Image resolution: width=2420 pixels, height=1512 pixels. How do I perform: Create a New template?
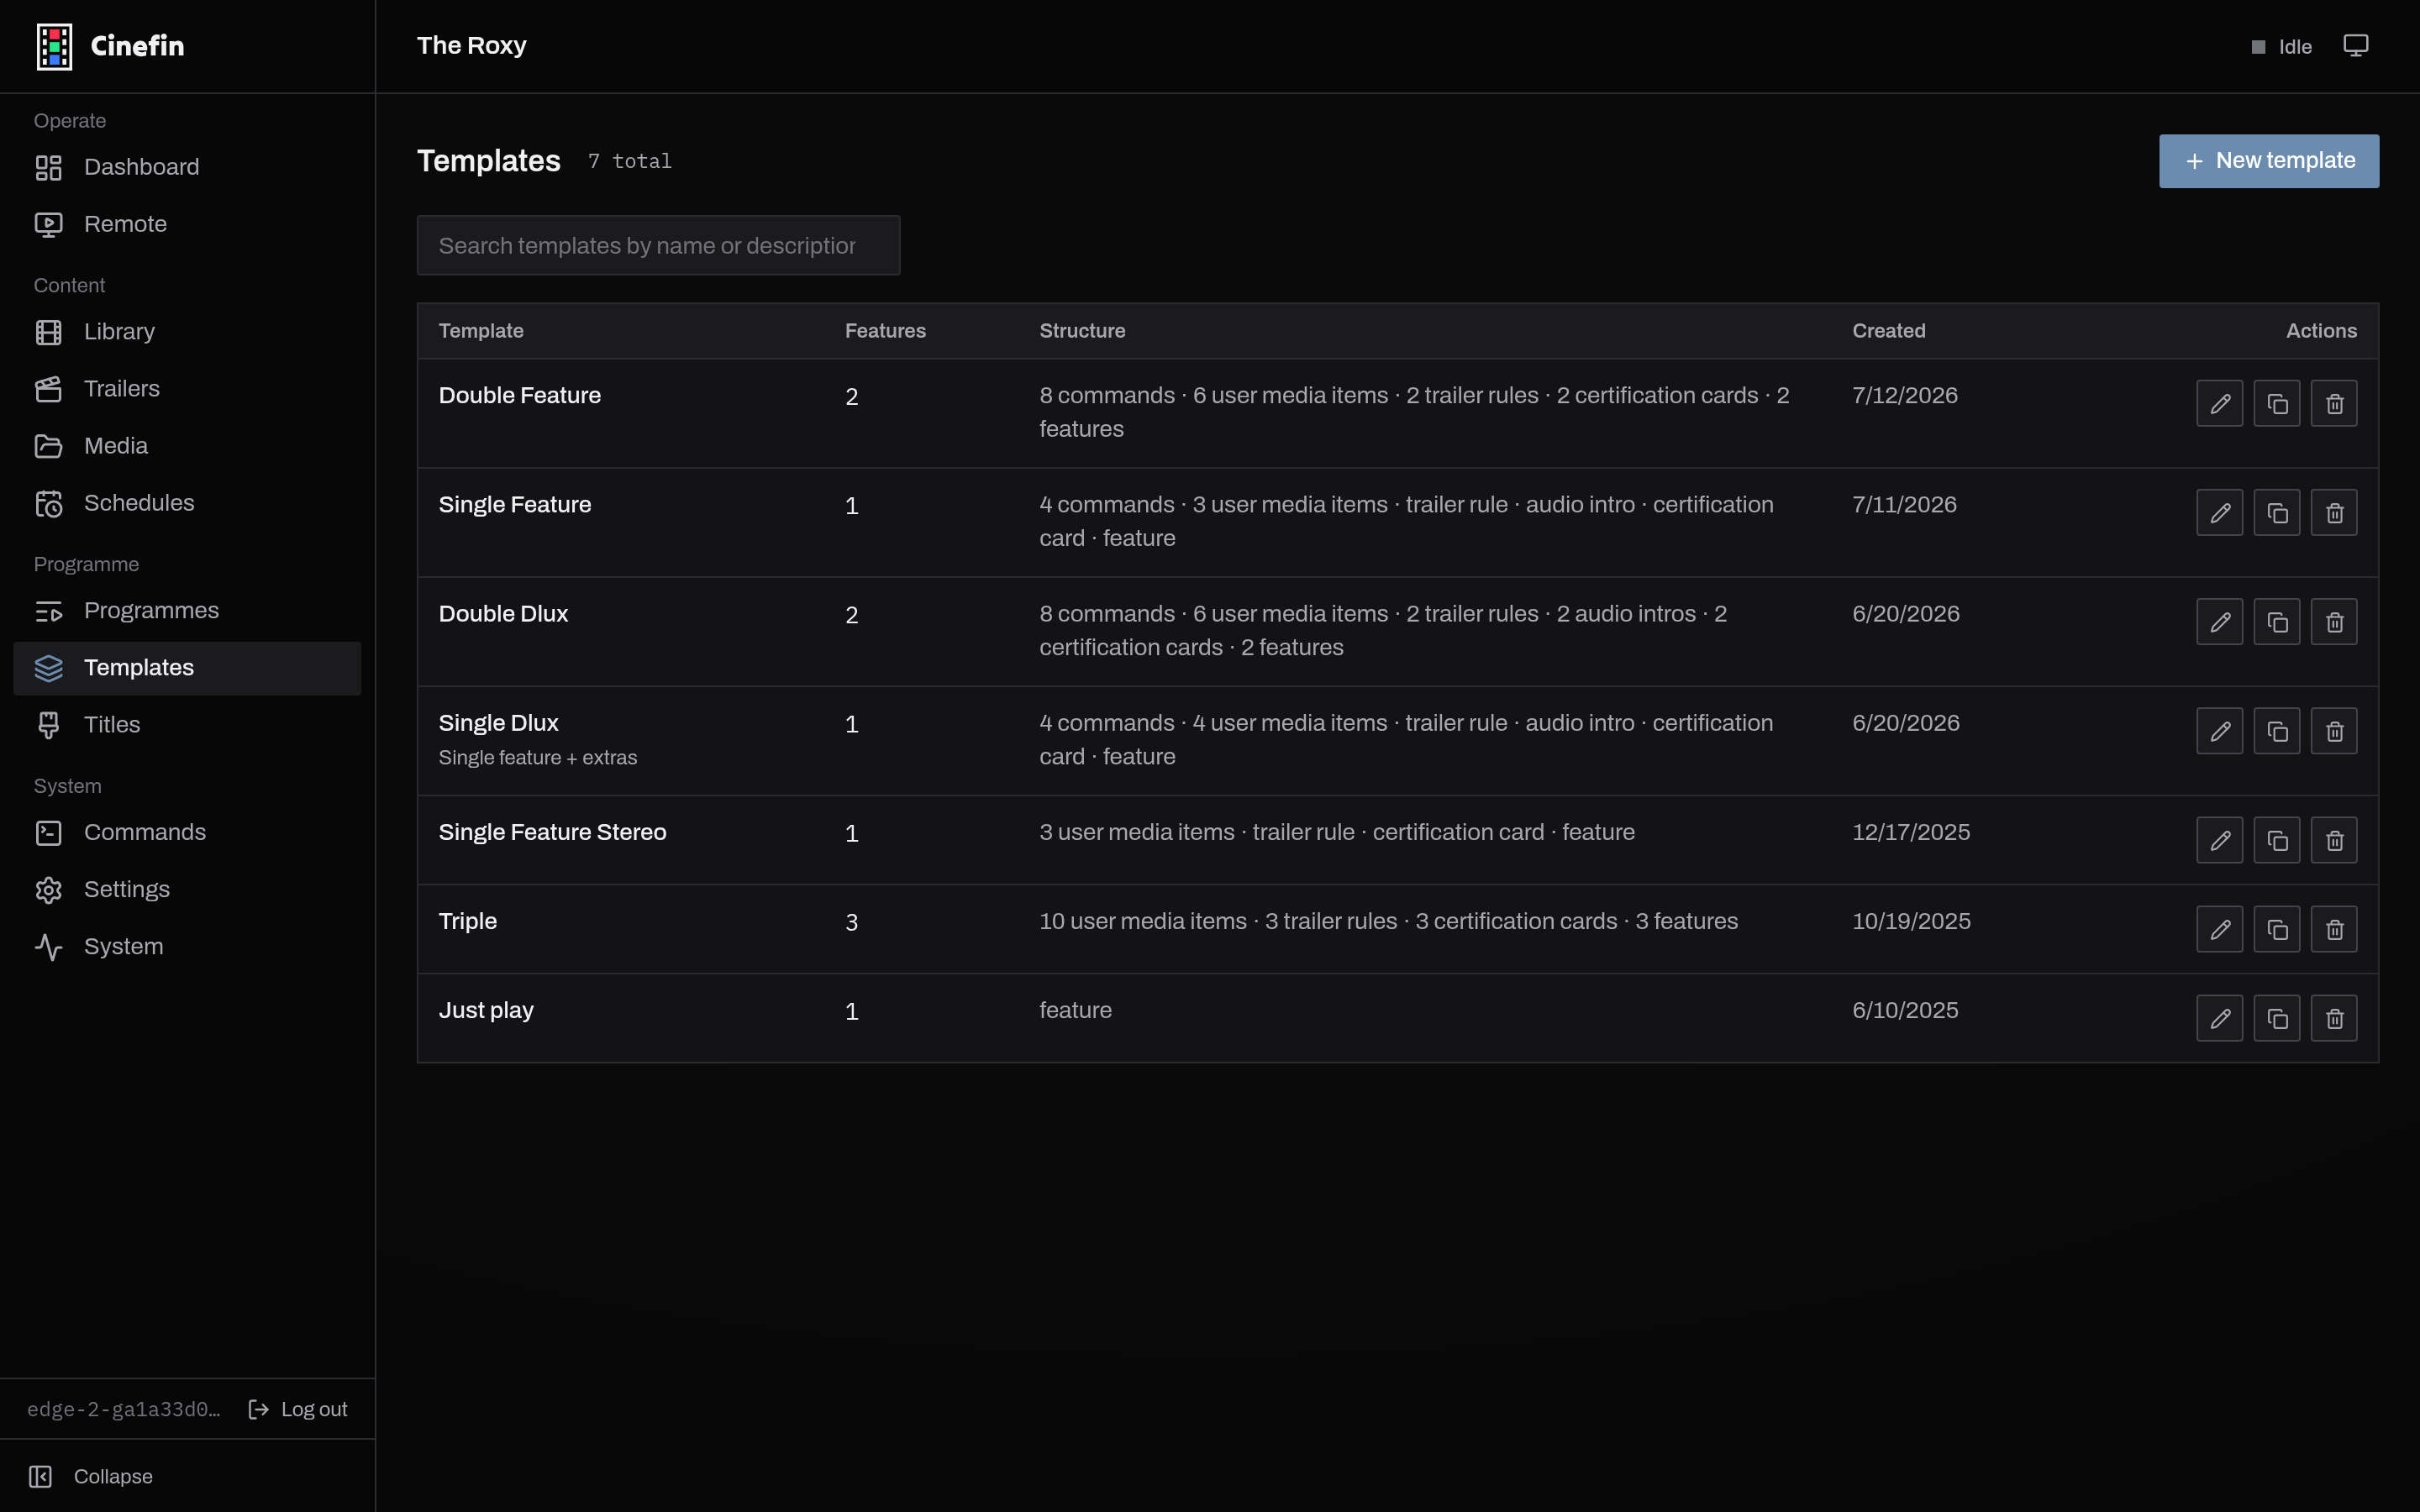pos(2268,161)
